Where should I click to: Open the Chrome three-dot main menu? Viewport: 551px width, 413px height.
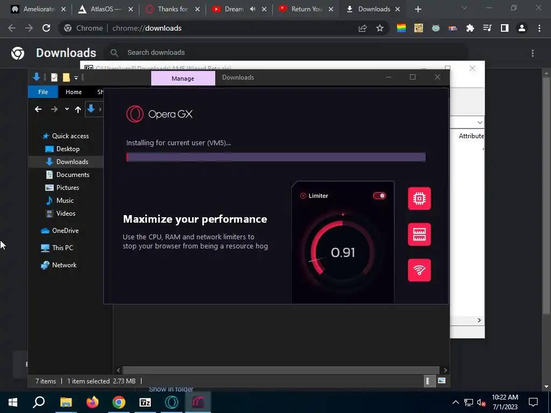click(539, 28)
